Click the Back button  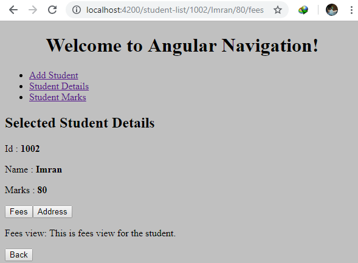(x=19, y=254)
